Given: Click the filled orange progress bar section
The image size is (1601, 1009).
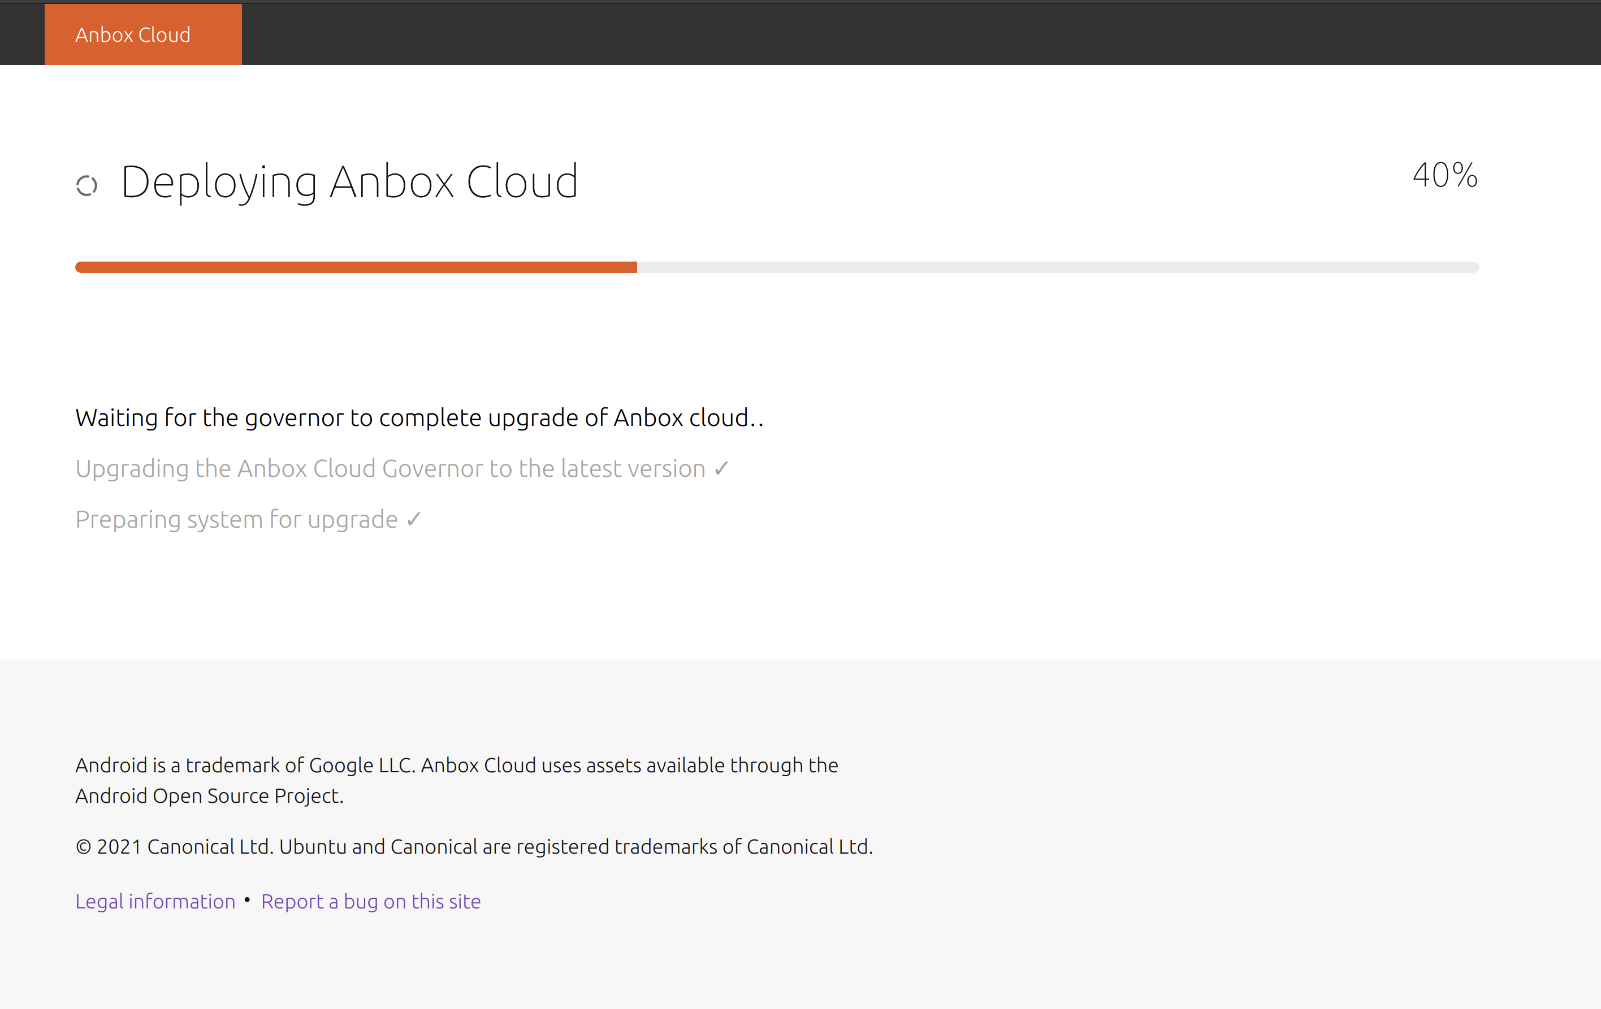Looking at the screenshot, I should (x=356, y=267).
